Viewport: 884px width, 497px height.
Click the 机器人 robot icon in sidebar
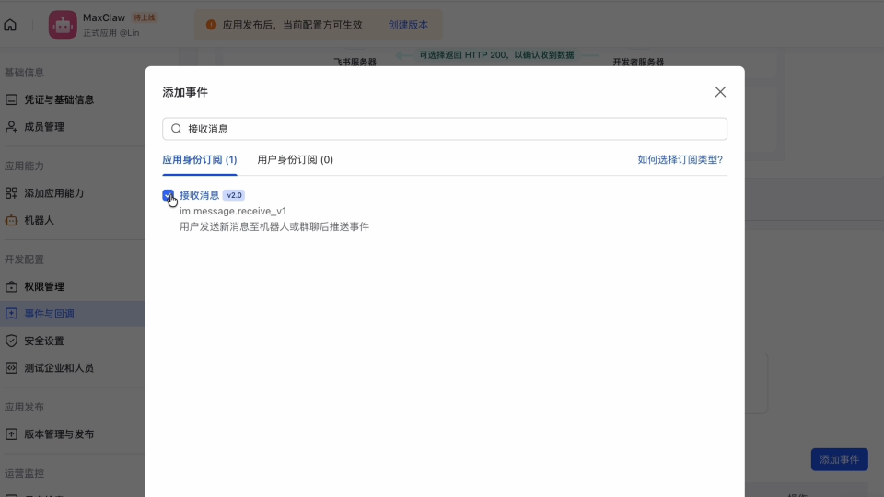(11, 220)
